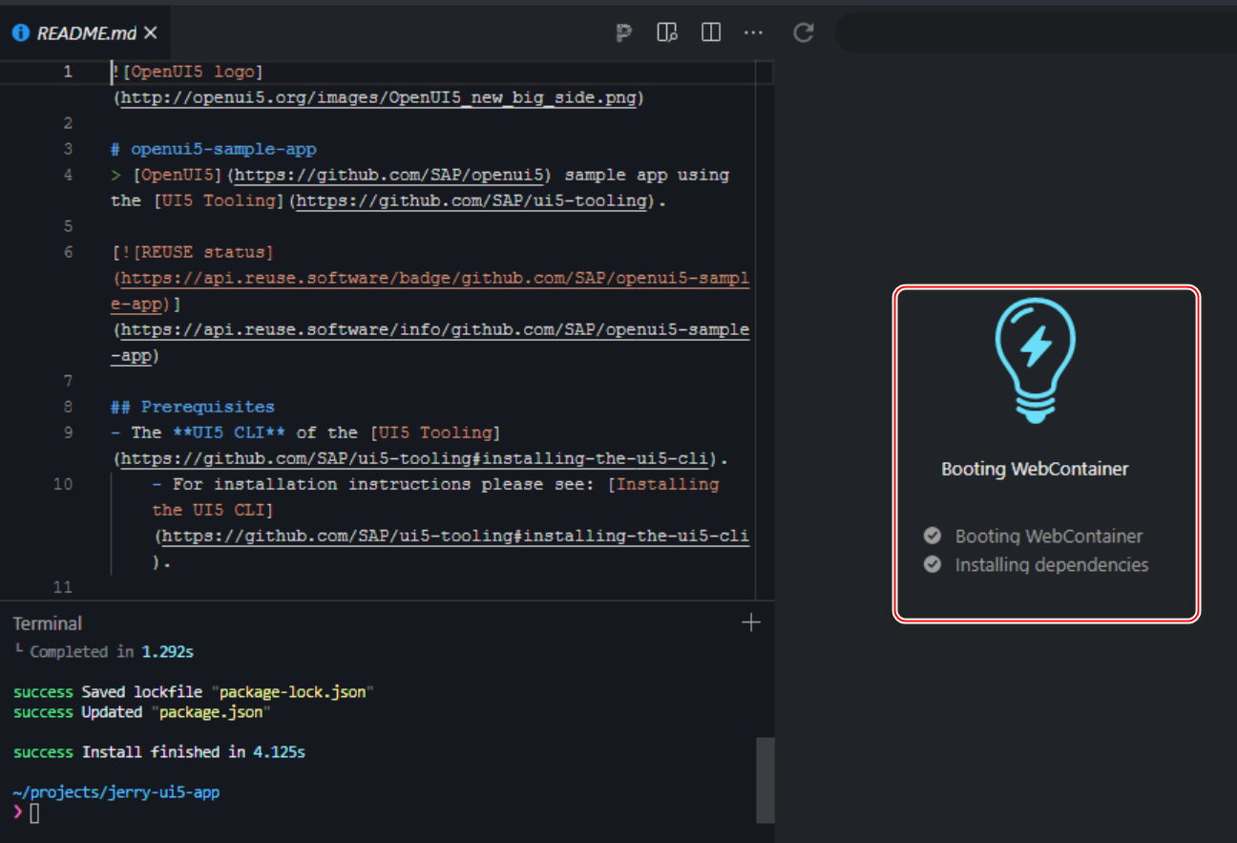Click the '# openui5-sample-app' heading line

[x=214, y=149]
